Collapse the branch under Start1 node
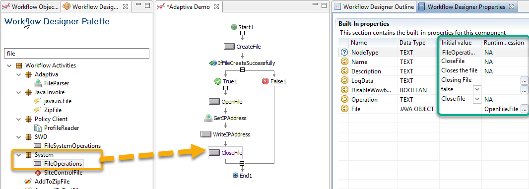Viewport: 529px width, 189px height. pos(242,33)
